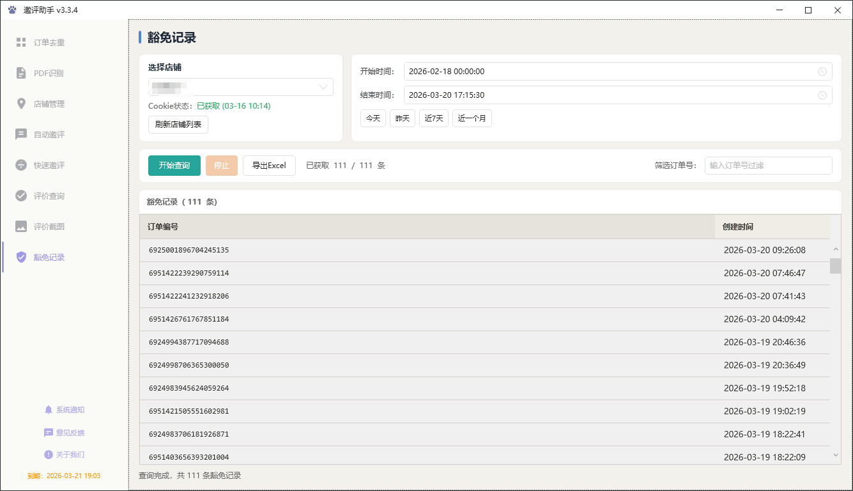
Task: Select order number 6924983945624059264
Action: (x=189, y=389)
